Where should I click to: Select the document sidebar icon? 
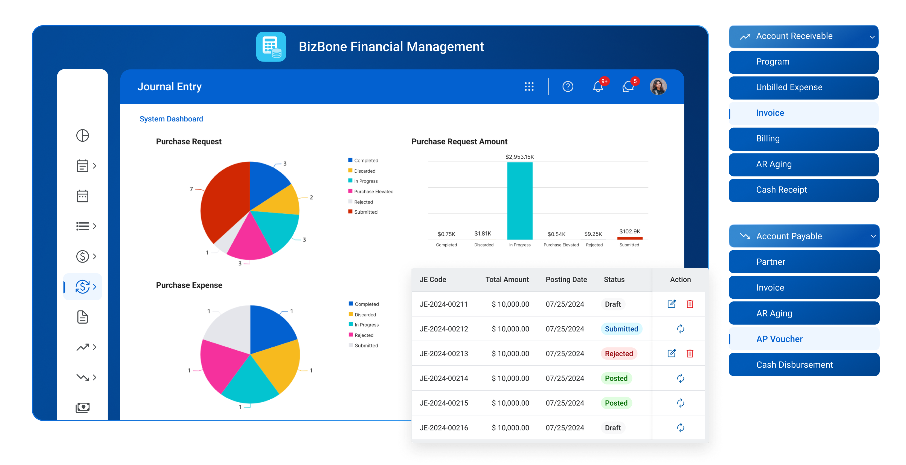coord(83,317)
